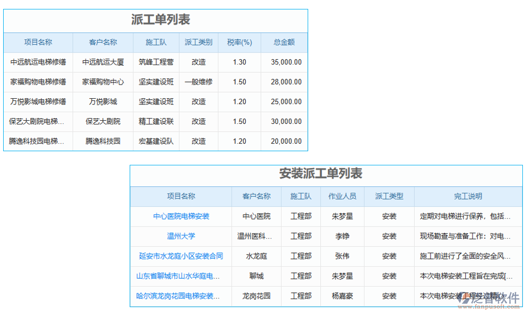Screen dimensions: 525x315
Task: Click 改造 type in 万悦影城 row
Action: (x=198, y=101)
